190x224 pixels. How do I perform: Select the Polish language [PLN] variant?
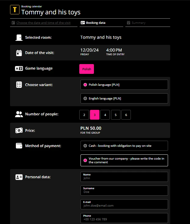pyautogui.click(x=124, y=85)
